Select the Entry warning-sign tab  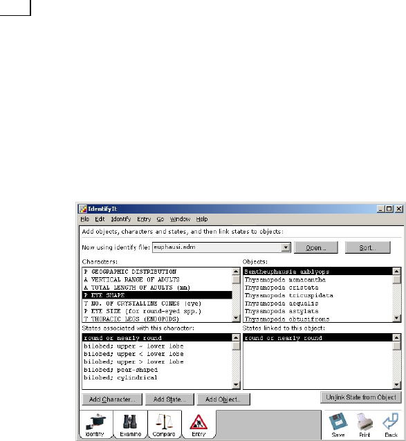click(199, 424)
